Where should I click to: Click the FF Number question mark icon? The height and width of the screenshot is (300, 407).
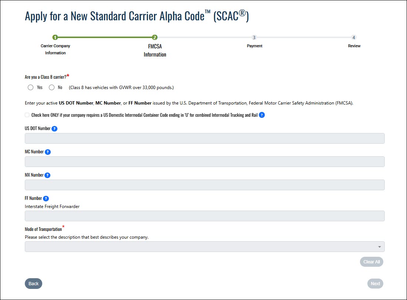(46, 198)
